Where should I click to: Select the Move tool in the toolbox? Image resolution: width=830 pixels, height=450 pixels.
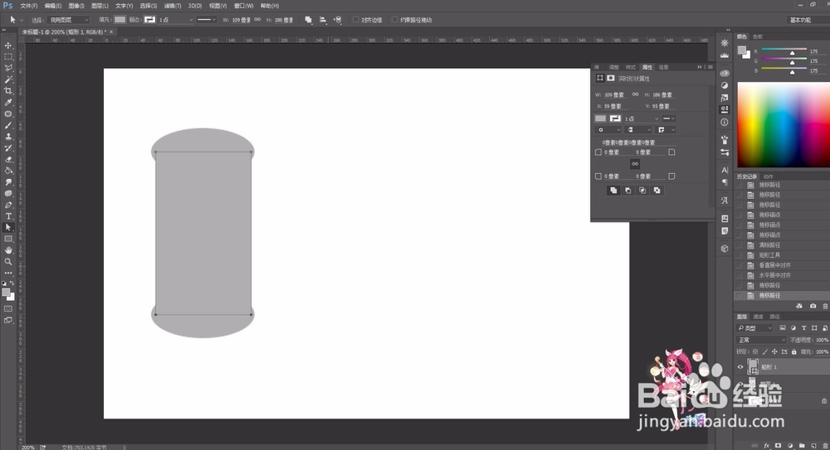point(8,46)
